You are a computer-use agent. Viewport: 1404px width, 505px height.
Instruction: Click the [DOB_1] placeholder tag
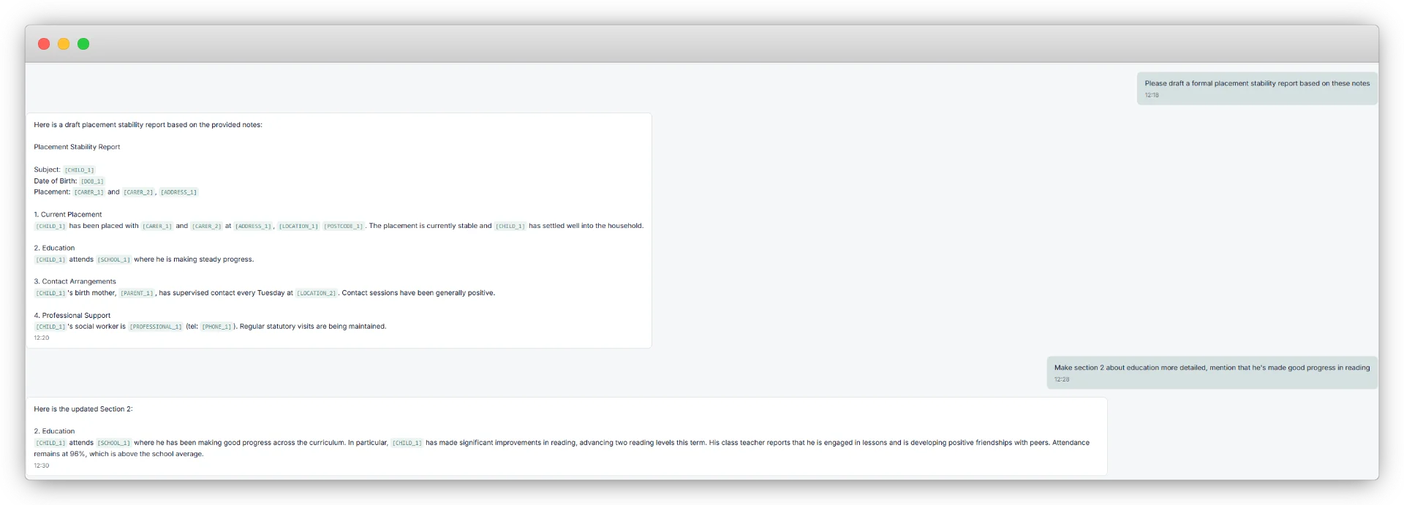coord(92,181)
